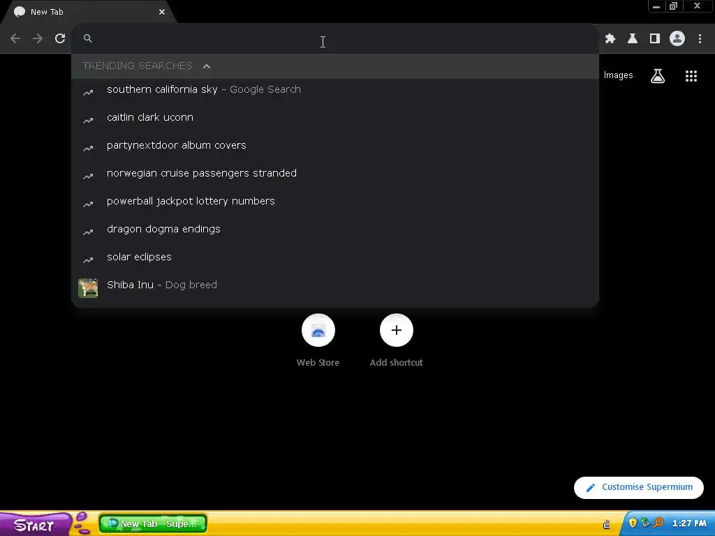The width and height of the screenshot is (715, 536).
Task: Open the profile avatar icon
Action: (x=677, y=39)
